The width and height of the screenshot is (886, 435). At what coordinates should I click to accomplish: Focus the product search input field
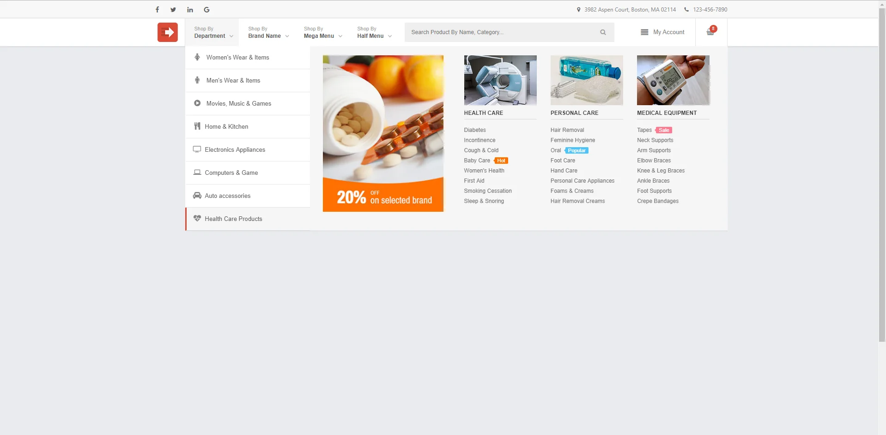click(501, 32)
